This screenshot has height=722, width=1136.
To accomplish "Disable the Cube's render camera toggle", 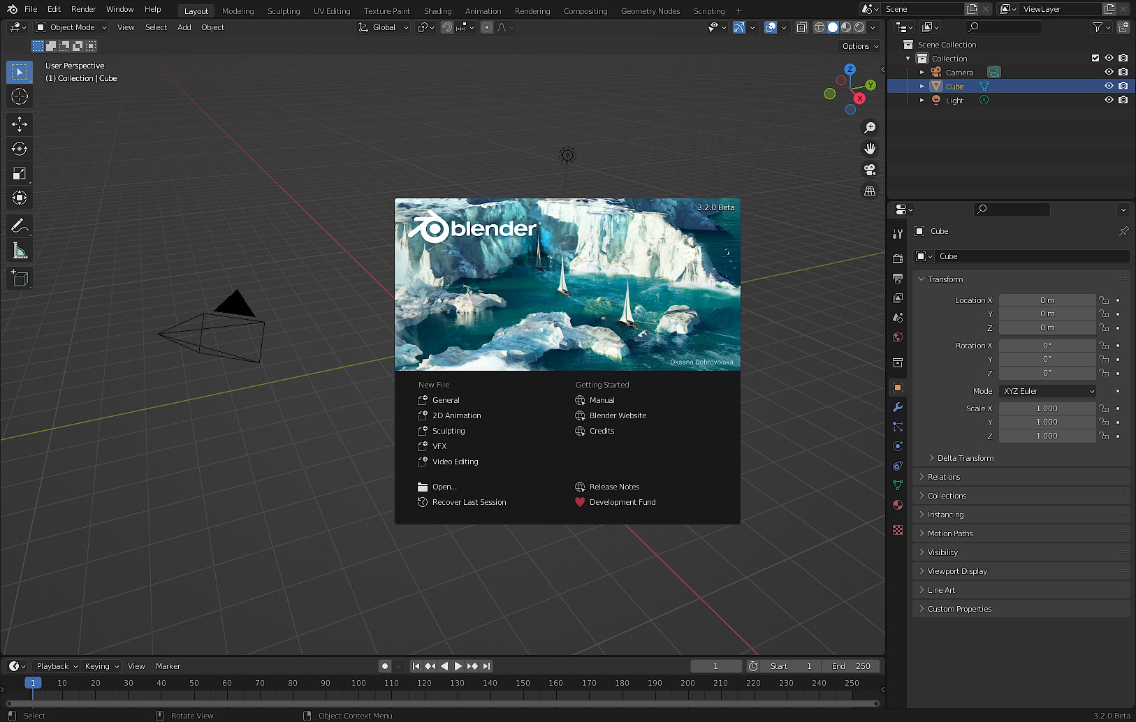I will pos(1123,86).
